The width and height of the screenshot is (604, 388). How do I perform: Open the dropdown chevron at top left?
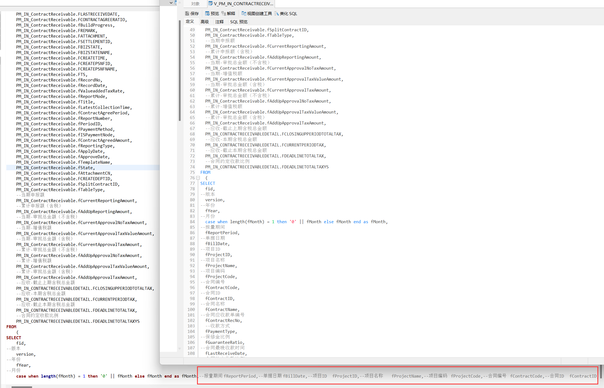pyautogui.click(x=171, y=2)
